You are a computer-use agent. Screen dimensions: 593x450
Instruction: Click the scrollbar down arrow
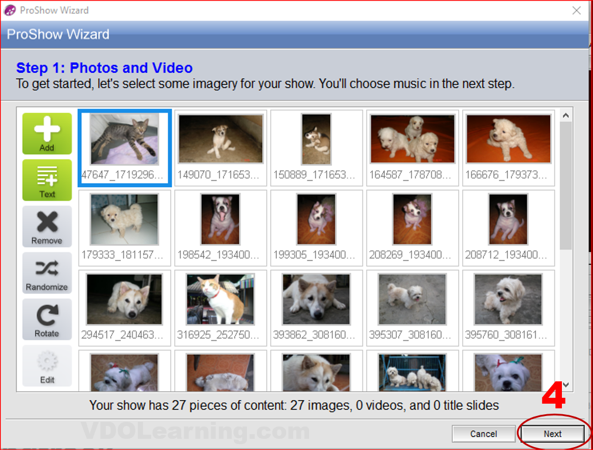566,385
